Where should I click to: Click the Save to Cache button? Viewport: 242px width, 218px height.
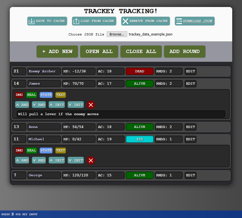coord(47,21)
